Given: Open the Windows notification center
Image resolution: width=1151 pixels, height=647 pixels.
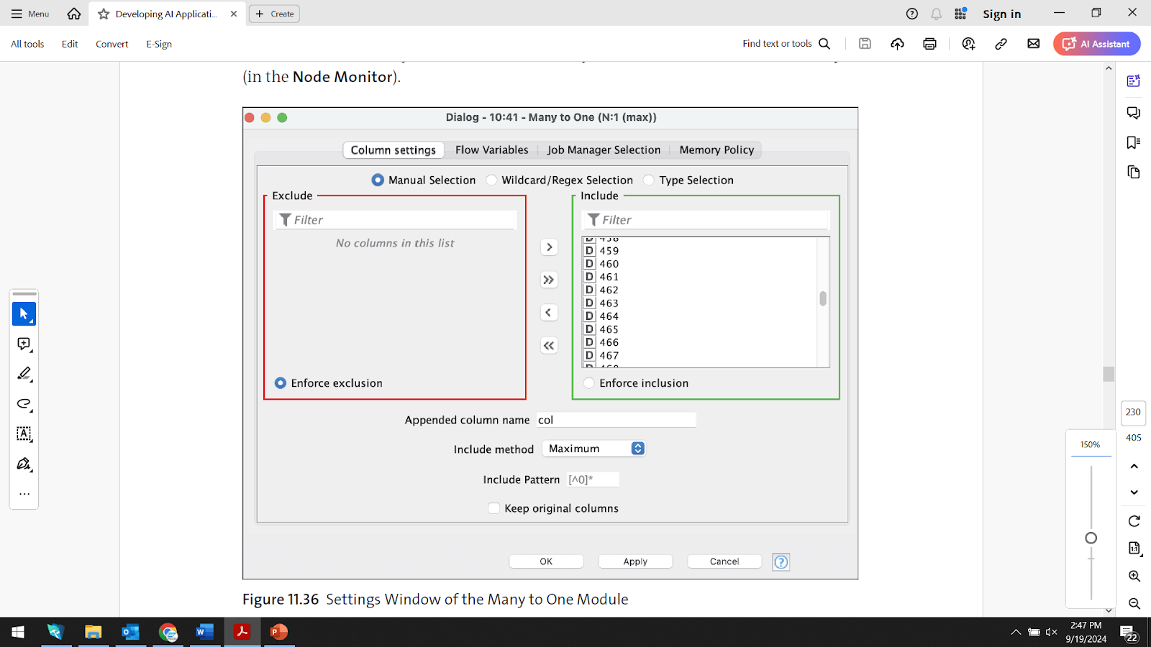Looking at the screenshot, I should click(x=1129, y=633).
